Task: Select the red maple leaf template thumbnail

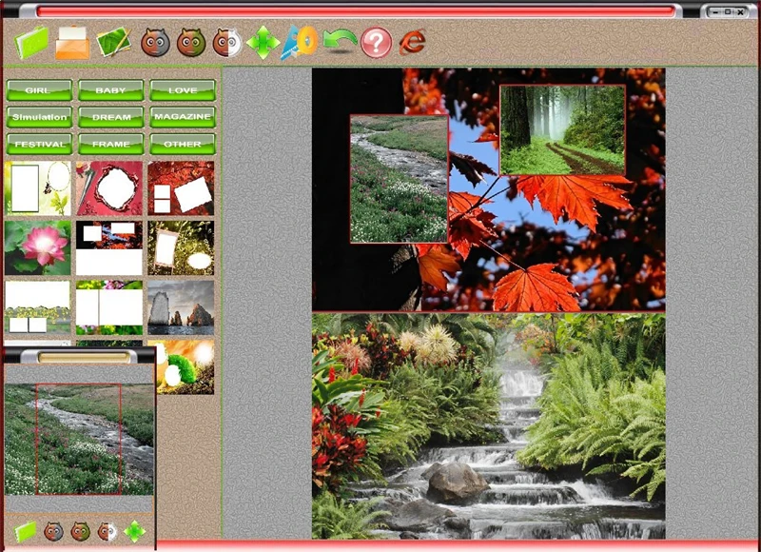Action: tap(180, 187)
